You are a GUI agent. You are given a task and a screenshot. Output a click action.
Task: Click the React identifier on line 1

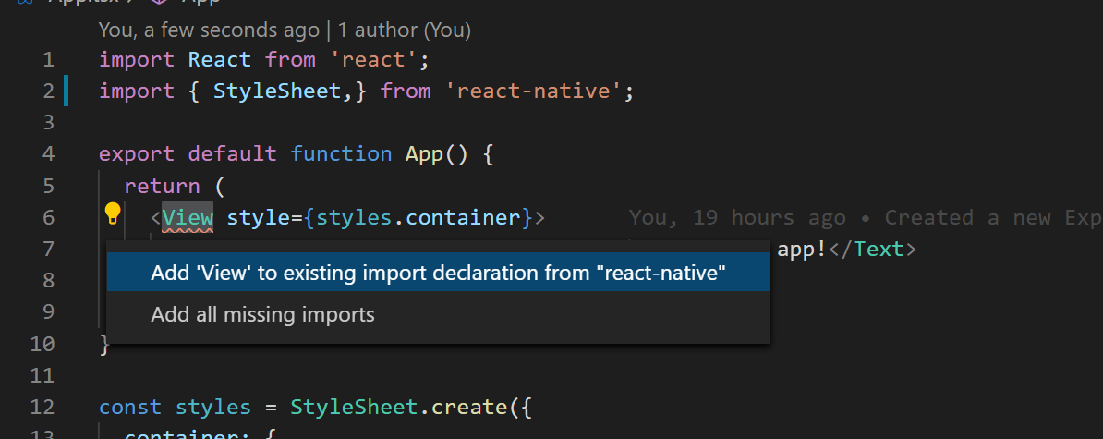tap(220, 60)
